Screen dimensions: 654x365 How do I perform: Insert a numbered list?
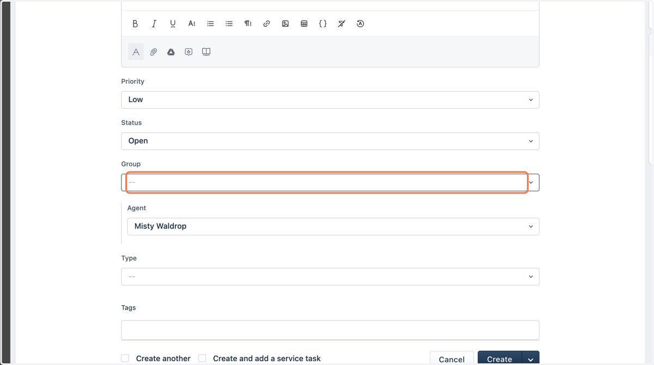click(x=210, y=24)
